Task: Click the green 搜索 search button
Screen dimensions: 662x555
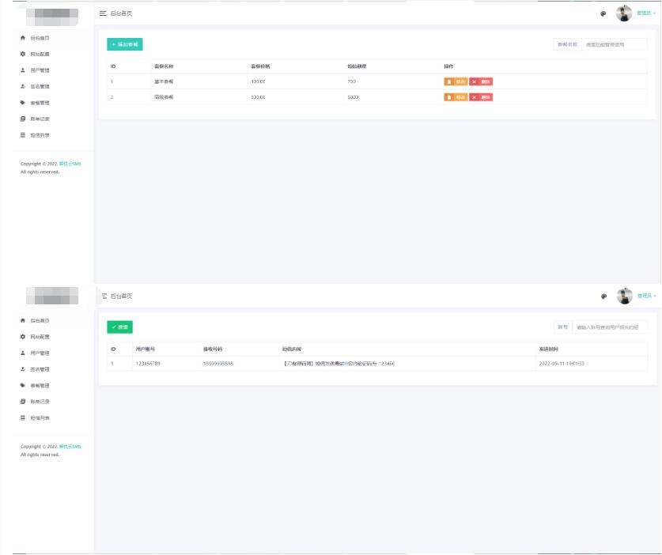Action: point(120,327)
